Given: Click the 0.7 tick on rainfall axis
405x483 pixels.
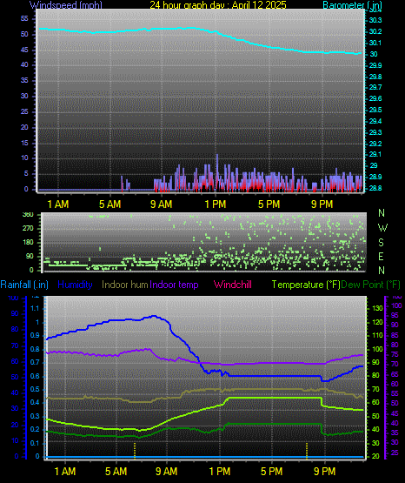Looking at the screenshot, I should click(36, 363).
